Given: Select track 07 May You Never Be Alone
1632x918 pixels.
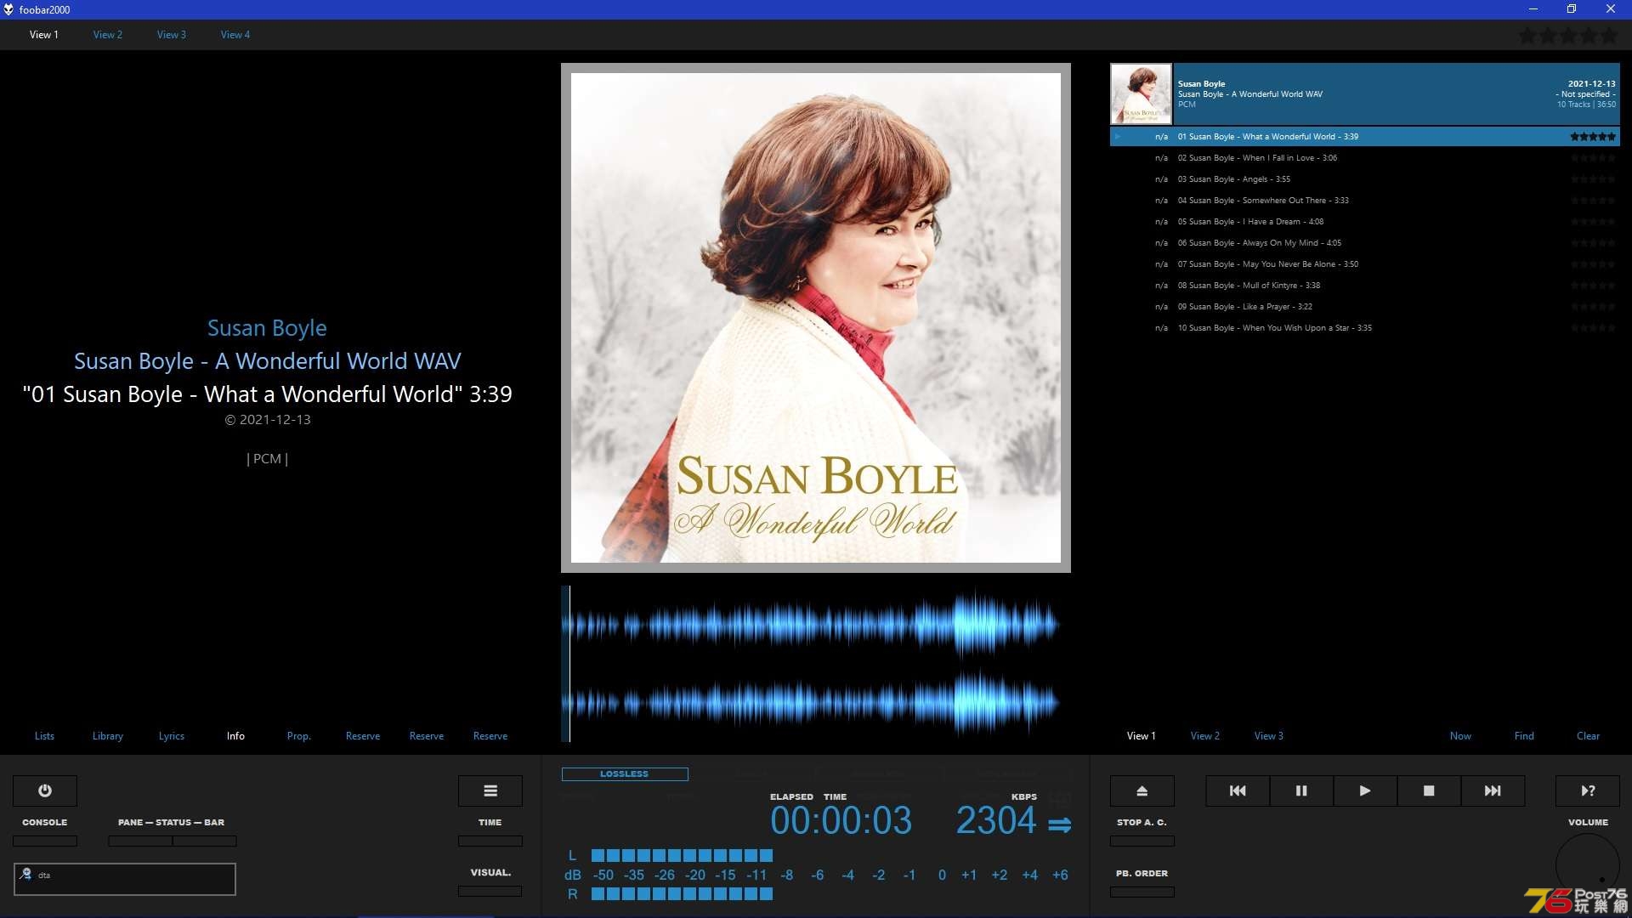Looking at the screenshot, I should (1365, 264).
